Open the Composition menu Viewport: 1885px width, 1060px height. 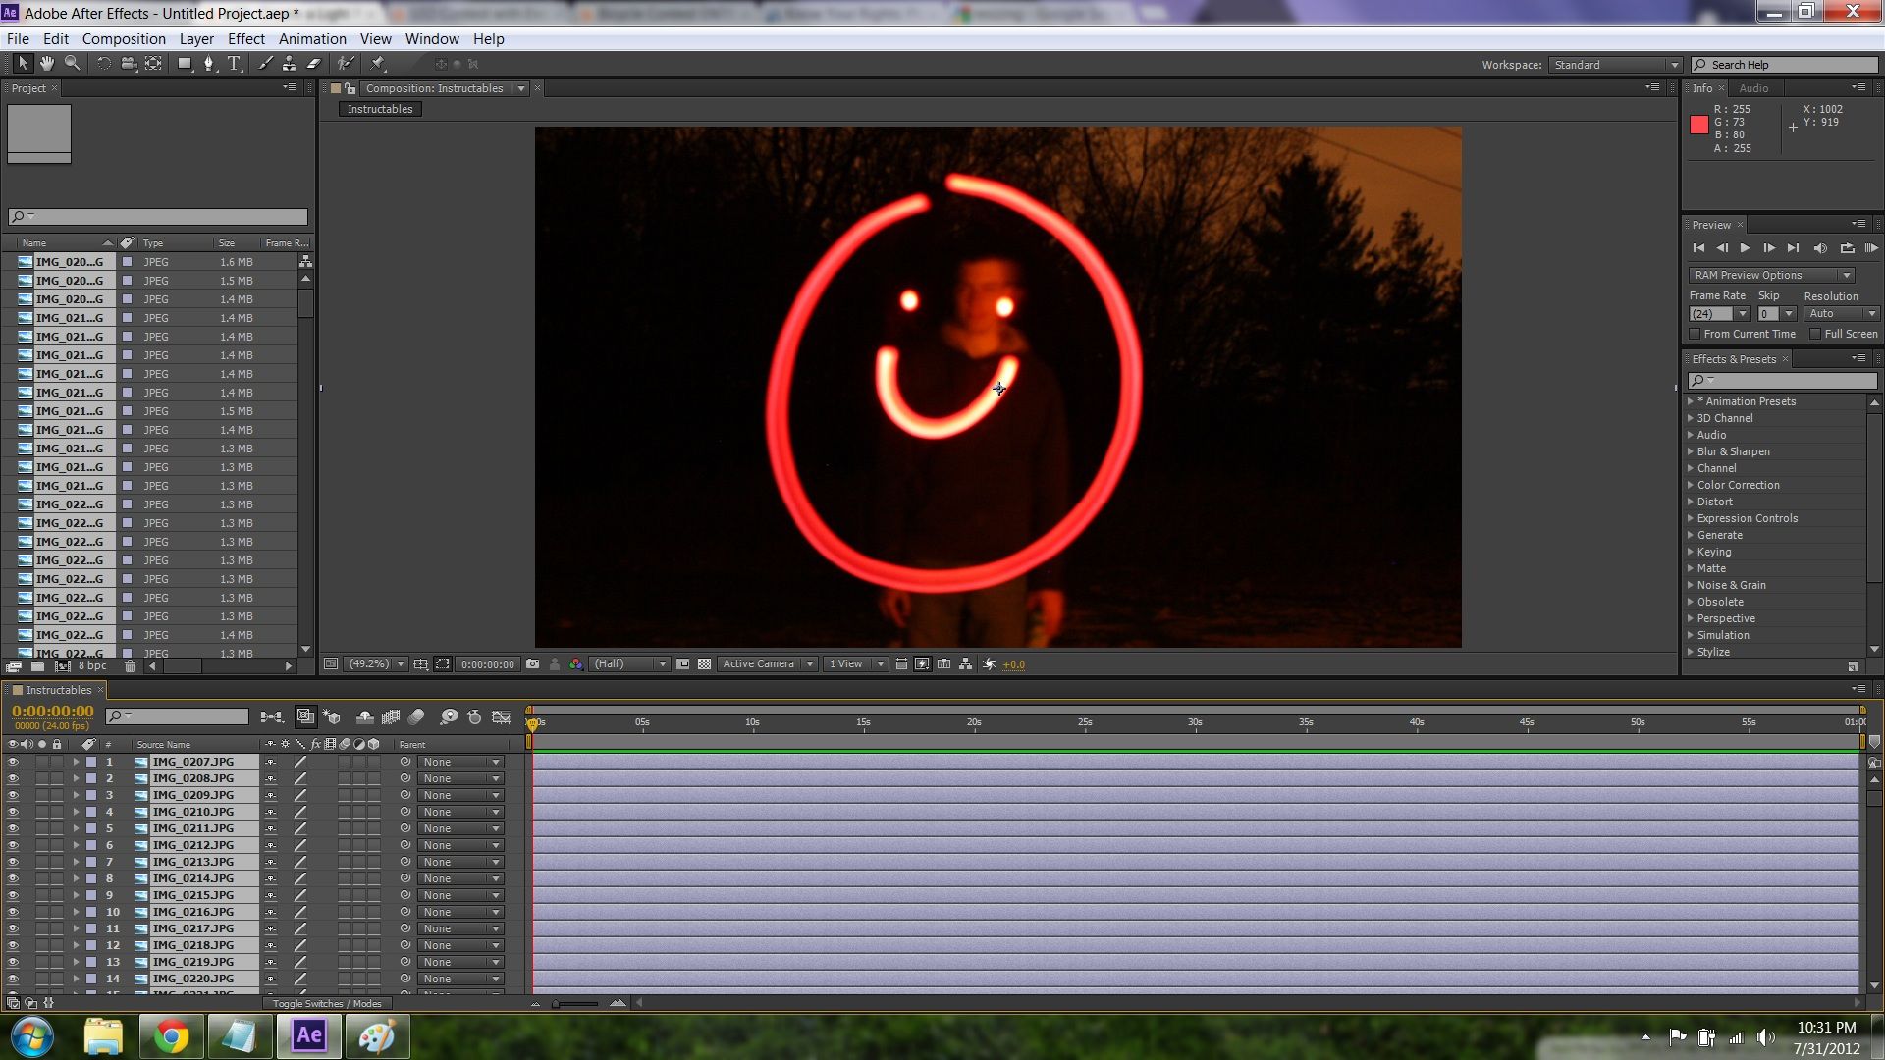click(x=124, y=38)
